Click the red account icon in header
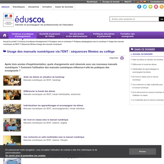This screenshot has width=164, height=164. coord(156,7)
